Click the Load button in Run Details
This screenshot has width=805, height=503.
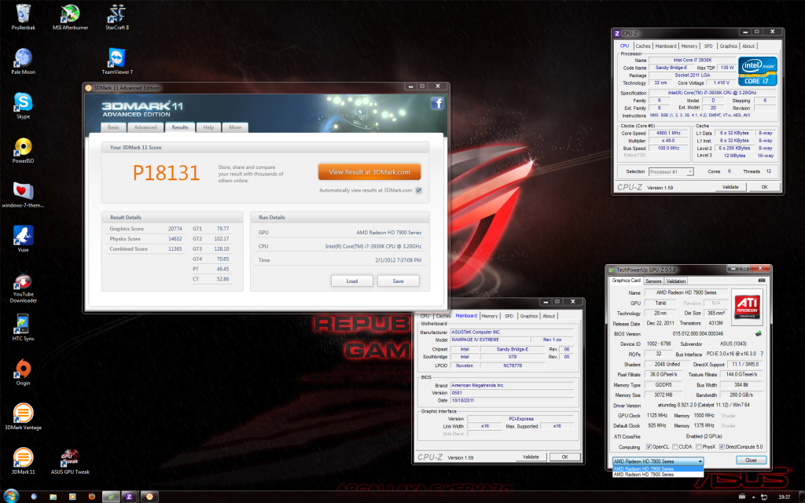(x=351, y=281)
